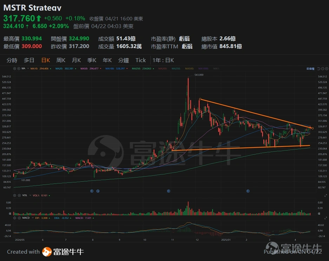
Task: Click the 543.000 high price label
Action: coord(199,75)
